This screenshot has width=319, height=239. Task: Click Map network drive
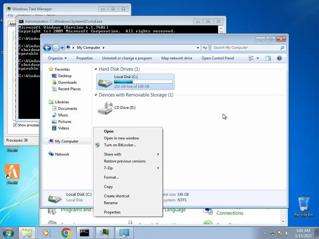(177, 58)
